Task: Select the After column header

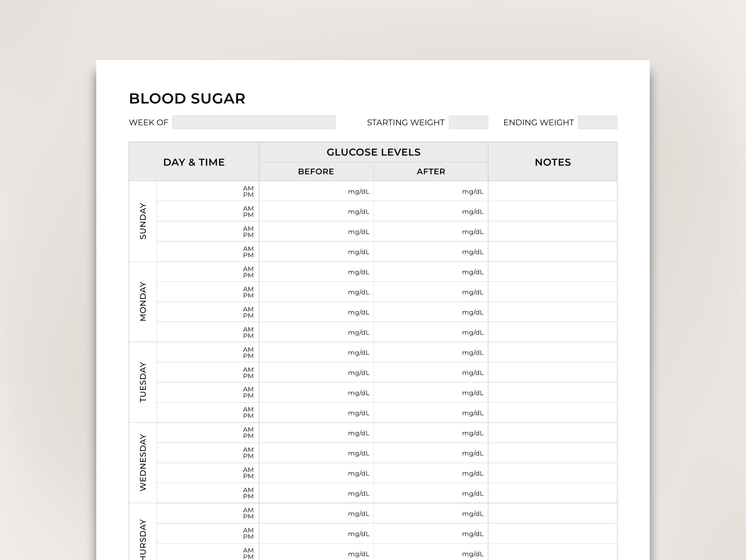Action: tap(431, 171)
